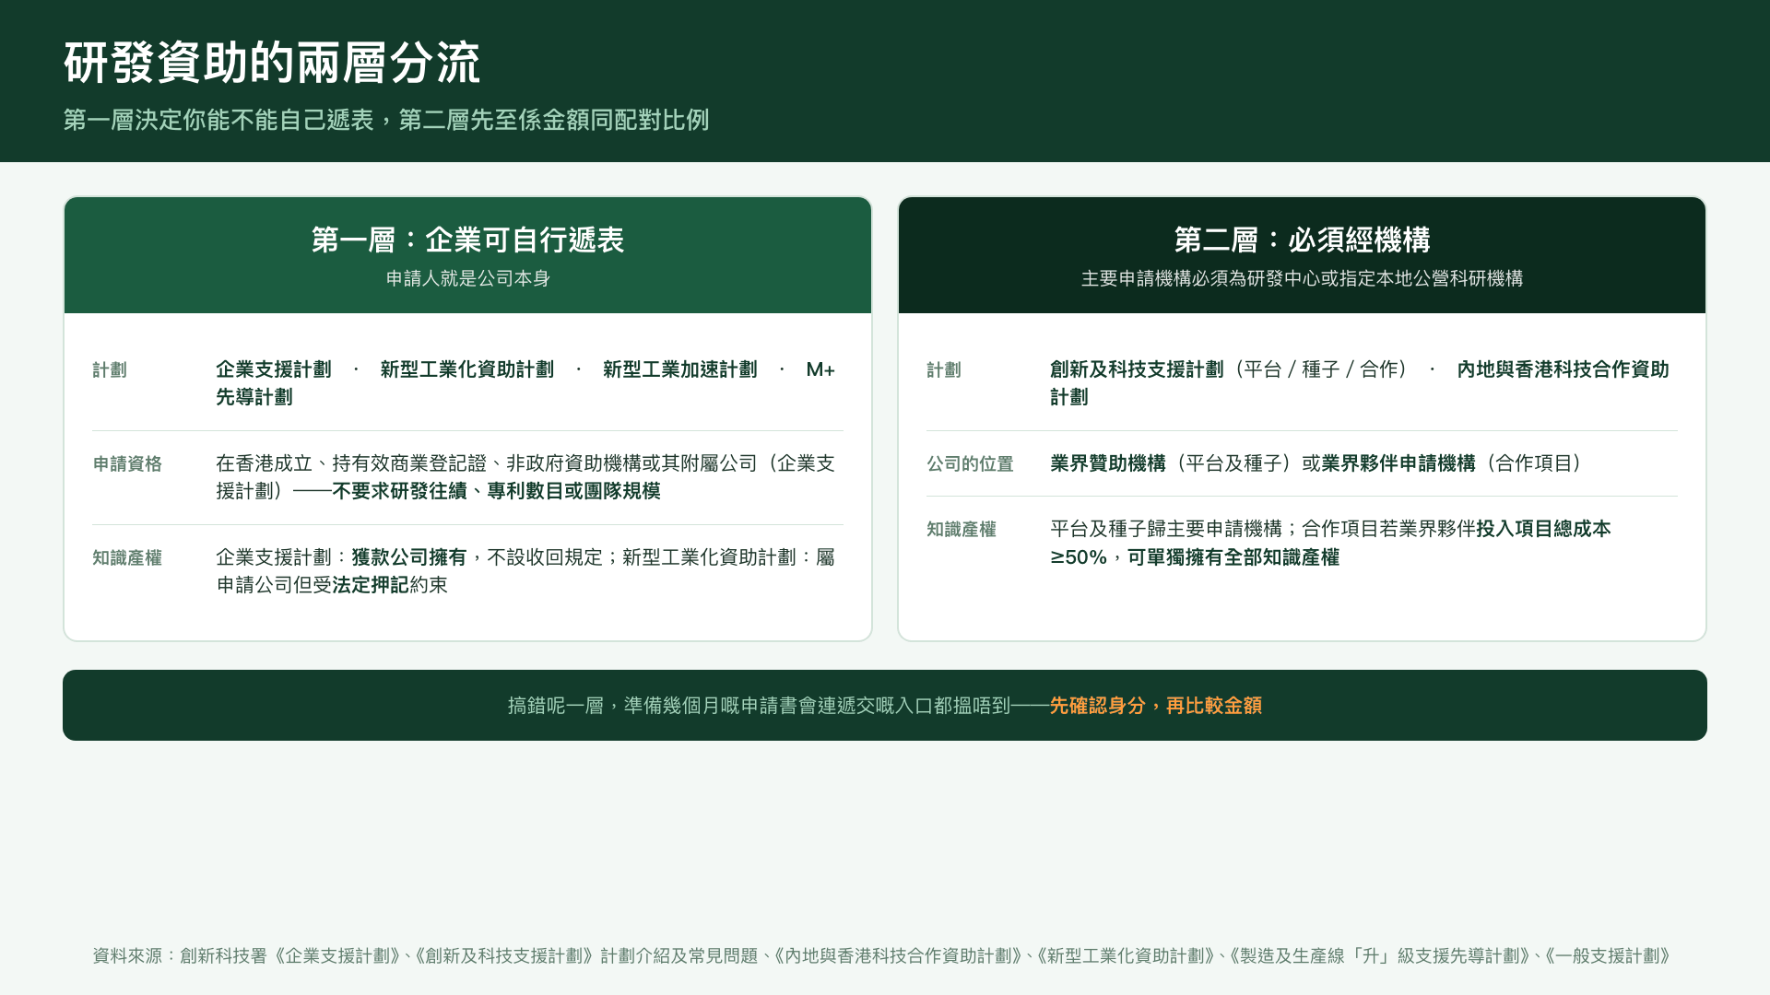Viewport: 1770px width, 995px height.
Task: Select 新型工業加速計劃 in the plan row
Action: 680,369
